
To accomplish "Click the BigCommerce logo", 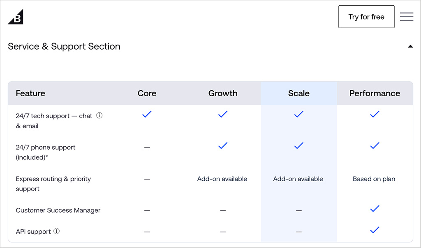I will point(16,17).
